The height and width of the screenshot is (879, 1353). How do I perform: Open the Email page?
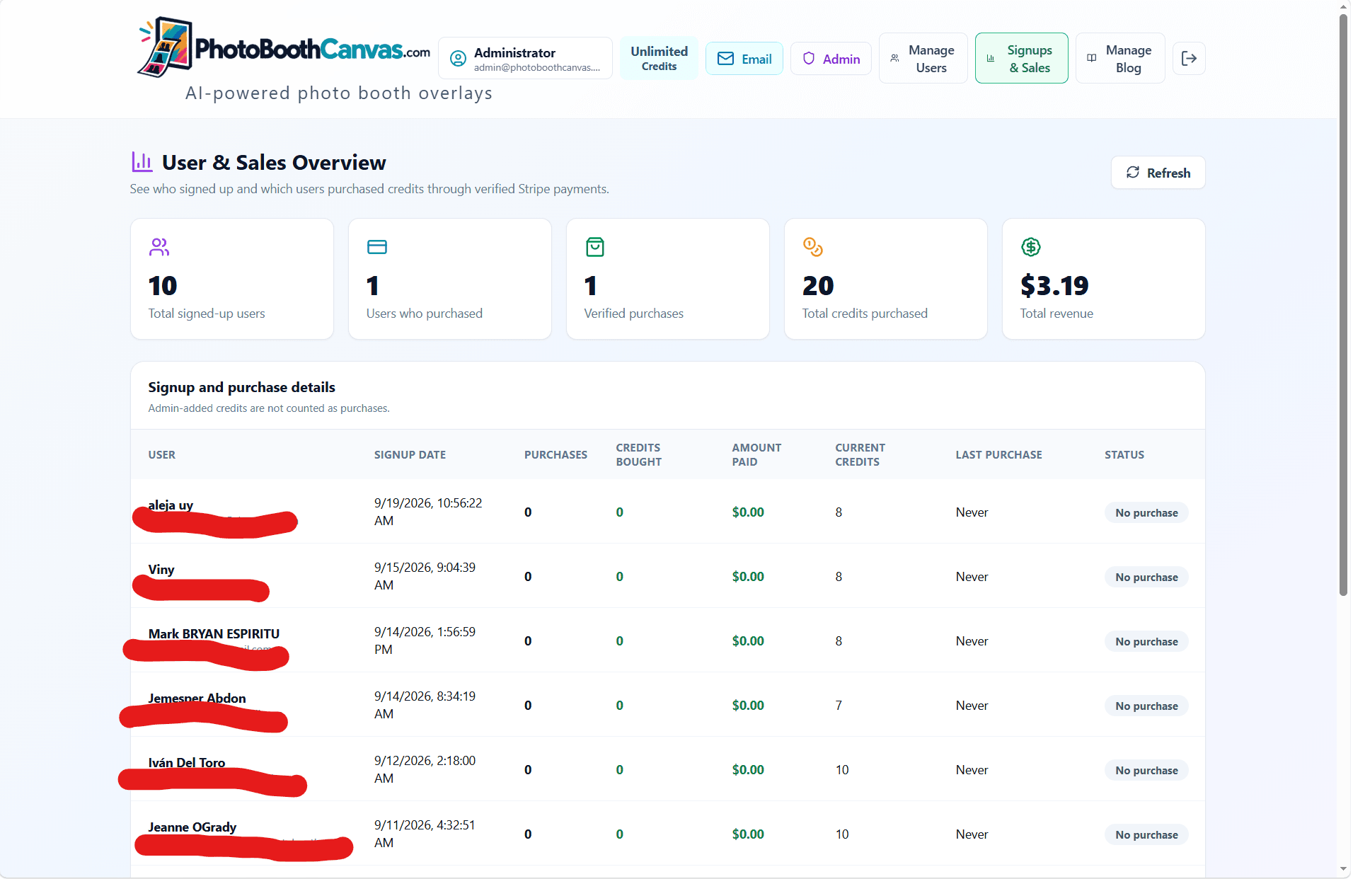coord(744,59)
